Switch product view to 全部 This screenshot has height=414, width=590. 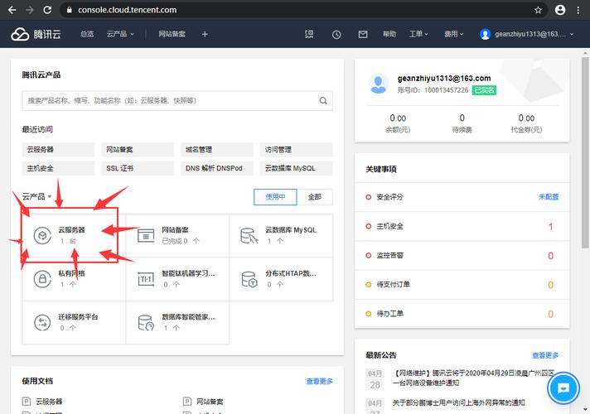coord(315,197)
